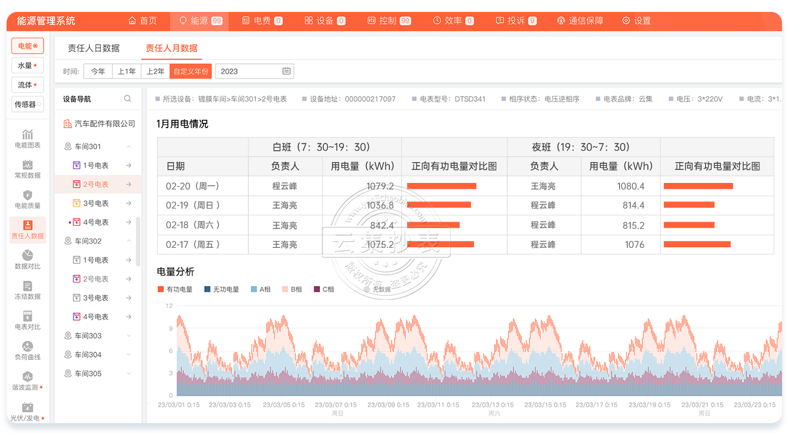Image resolution: width=788 pixels, height=435 pixels.
Task: Switch to the 责任人日数据 tab
Action: [x=94, y=48]
